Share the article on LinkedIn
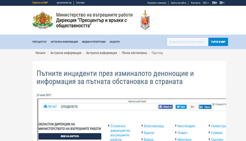 205,107
